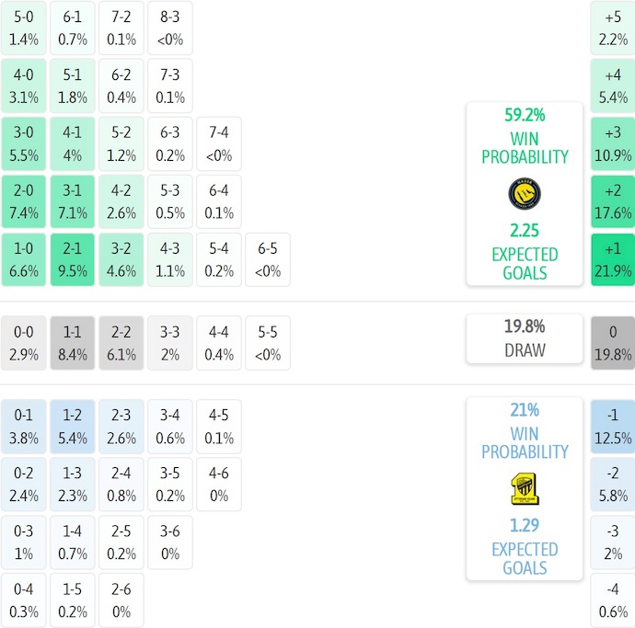Click the +1 goal margin box at 21.9%

point(613,259)
